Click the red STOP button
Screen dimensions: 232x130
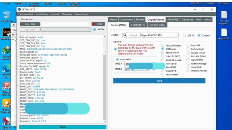click(x=98, y=24)
